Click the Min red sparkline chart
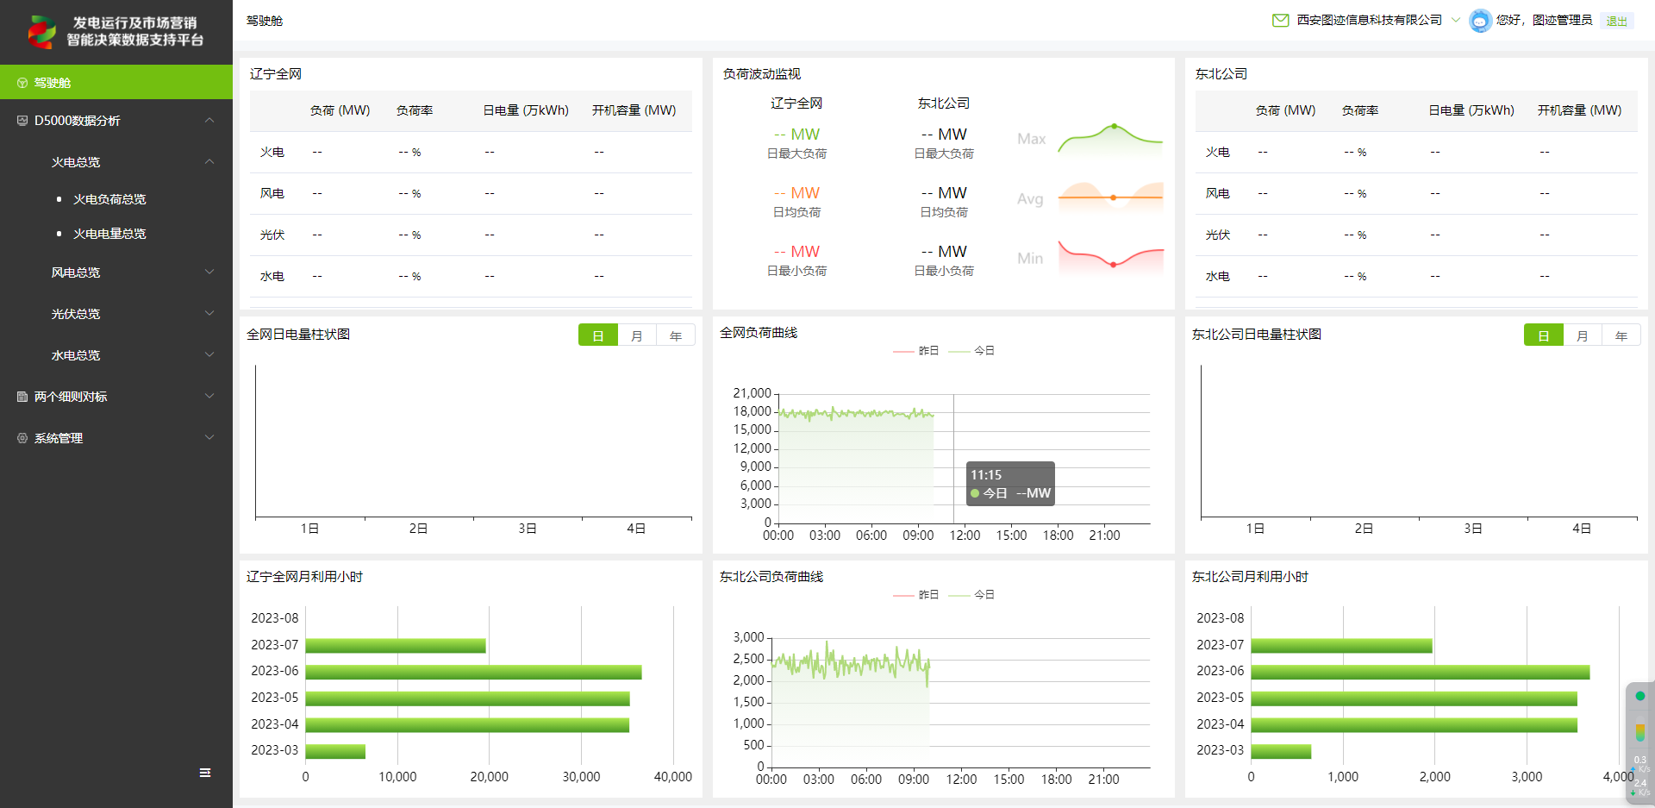 tap(1111, 257)
